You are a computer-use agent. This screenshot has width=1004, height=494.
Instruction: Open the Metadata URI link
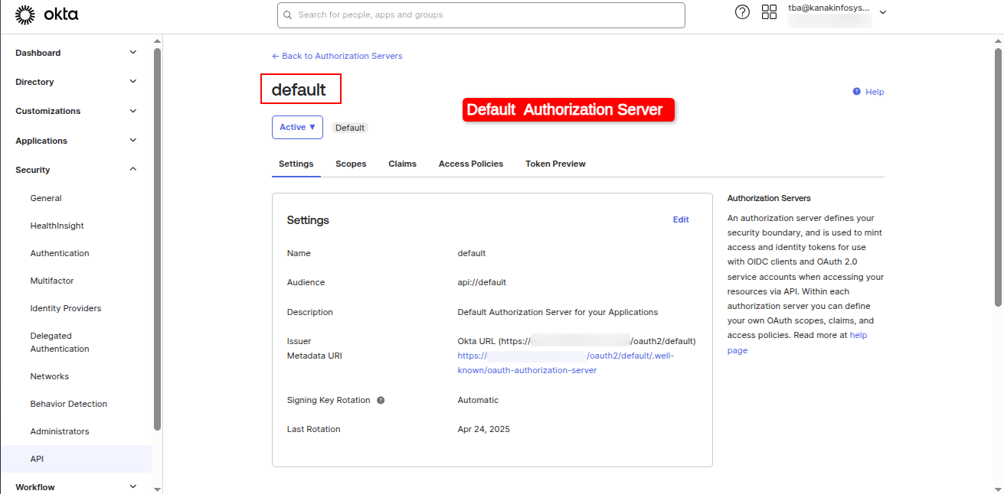[566, 363]
